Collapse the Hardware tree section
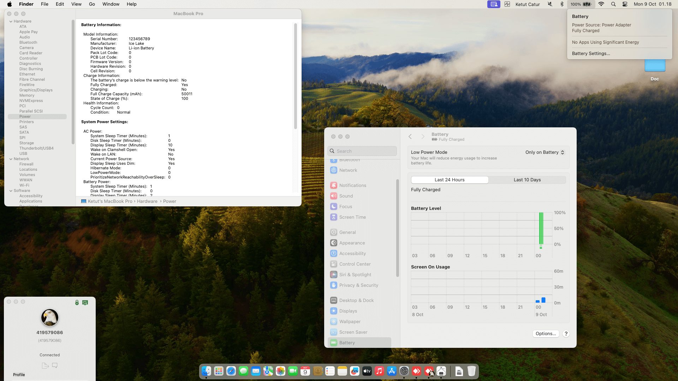Screen dimensions: 678x381 (x=11, y=22)
